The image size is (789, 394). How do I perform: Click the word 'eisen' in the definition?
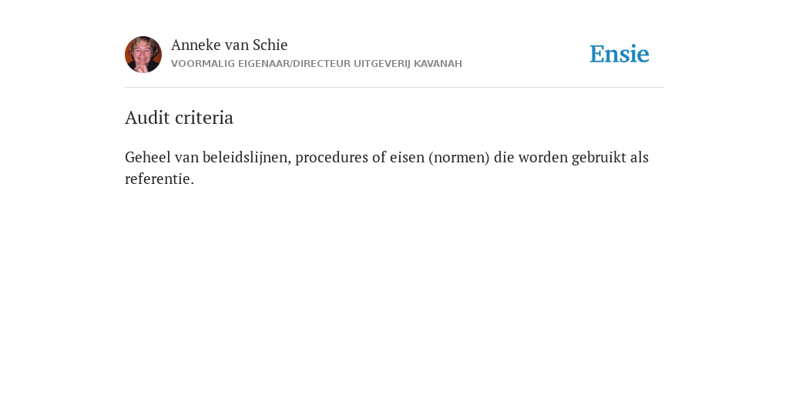407,157
